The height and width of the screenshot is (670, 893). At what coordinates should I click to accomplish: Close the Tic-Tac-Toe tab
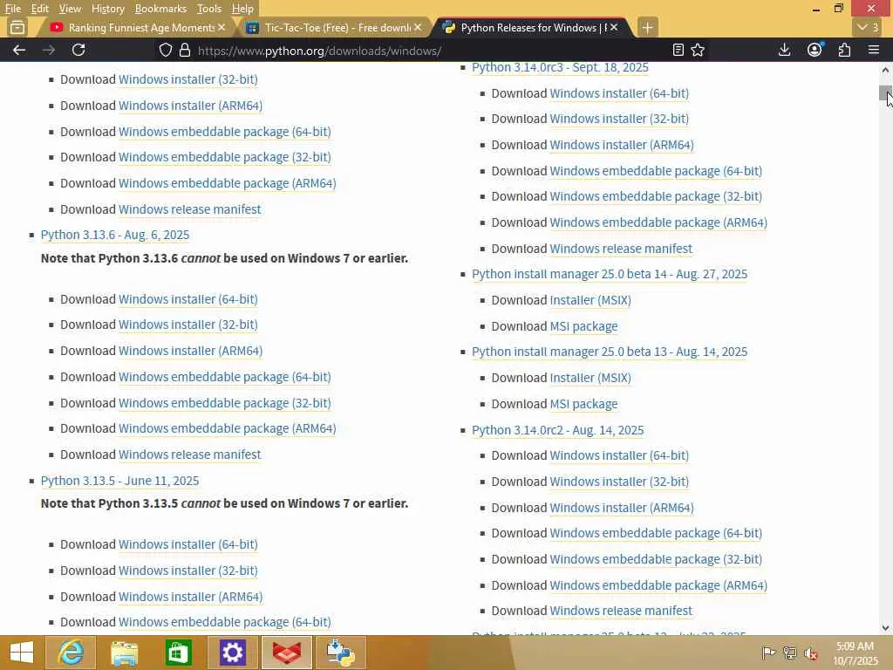418,27
